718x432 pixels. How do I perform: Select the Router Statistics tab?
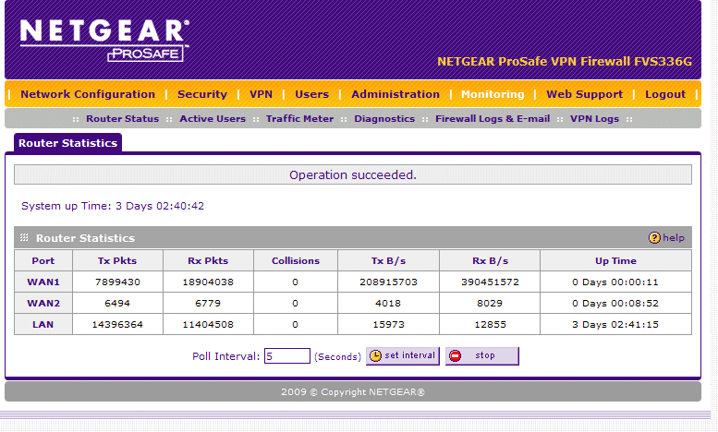point(67,143)
